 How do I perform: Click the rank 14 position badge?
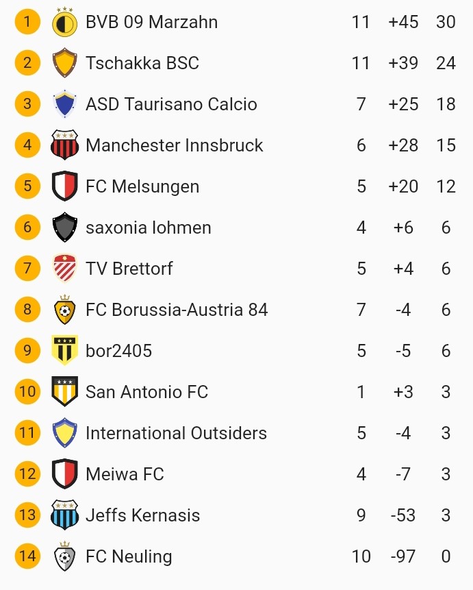point(27,556)
